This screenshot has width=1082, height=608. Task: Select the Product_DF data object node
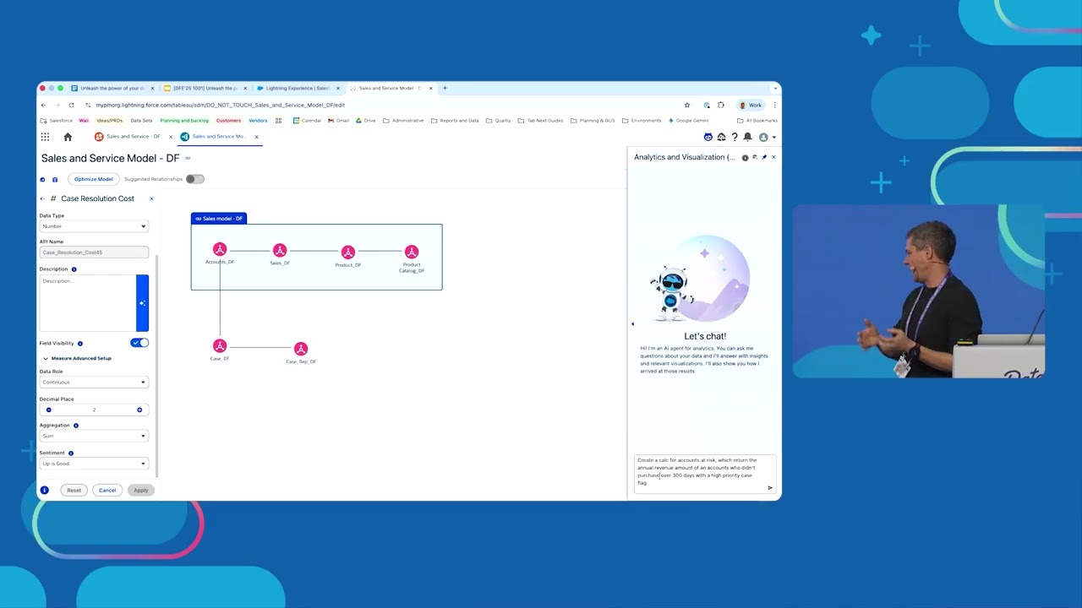pos(347,252)
